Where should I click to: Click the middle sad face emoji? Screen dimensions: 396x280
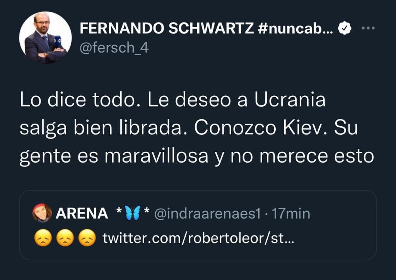point(65,238)
